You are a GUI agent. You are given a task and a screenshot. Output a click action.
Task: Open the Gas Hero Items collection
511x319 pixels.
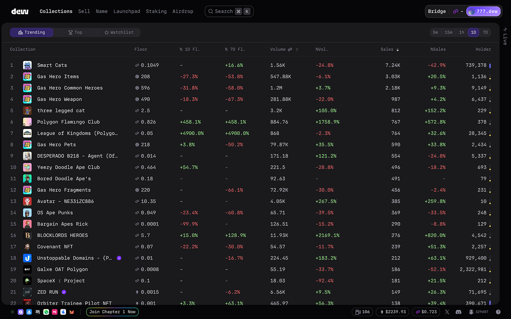[58, 76]
